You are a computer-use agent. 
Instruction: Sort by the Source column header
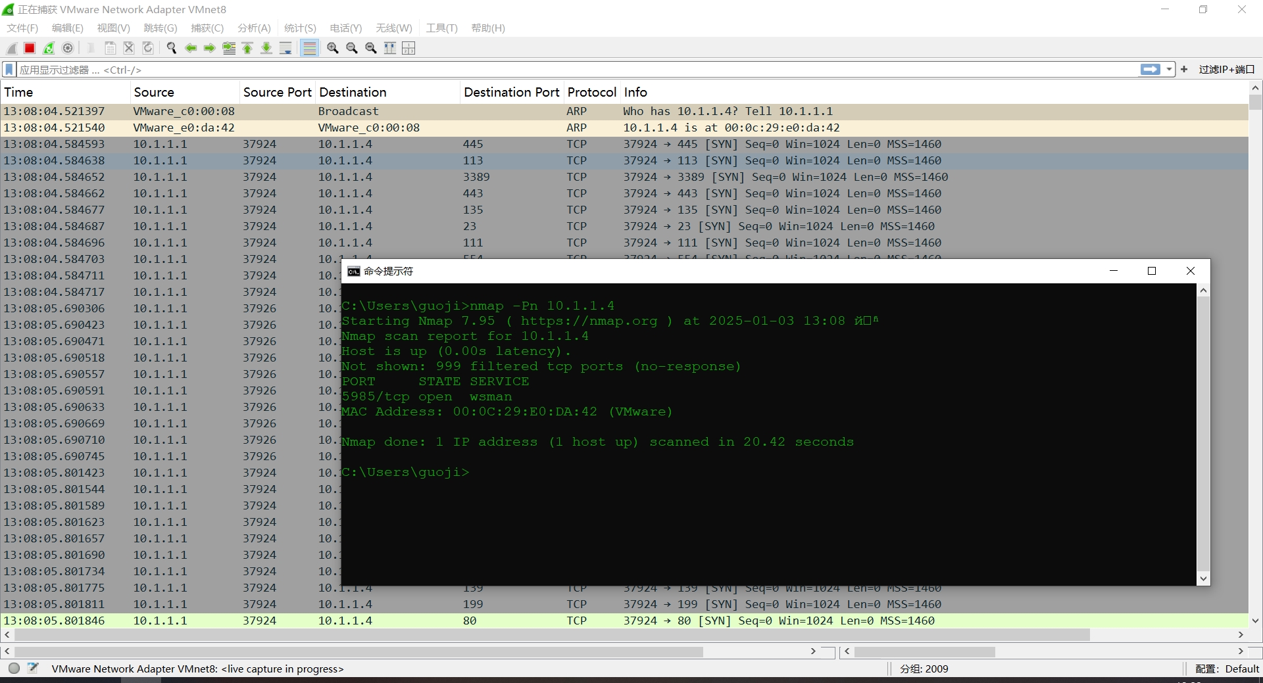pyautogui.click(x=184, y=92)
